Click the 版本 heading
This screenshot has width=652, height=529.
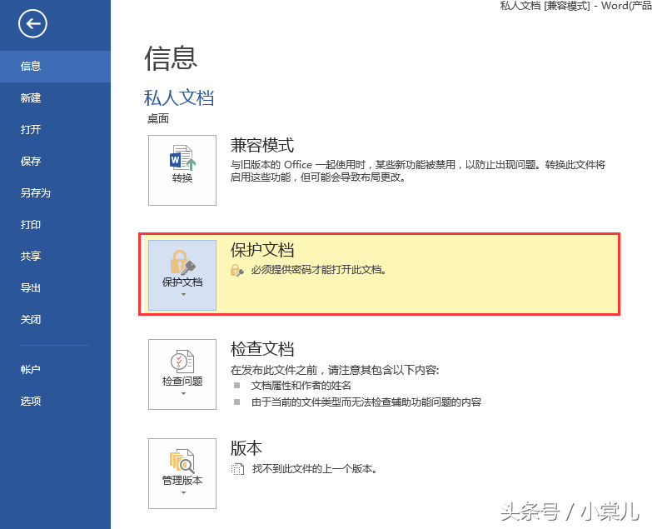246,448
